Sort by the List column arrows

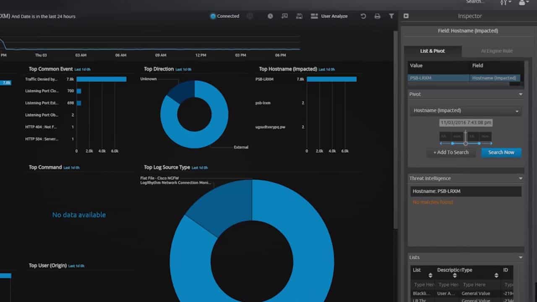click(430, 275)
